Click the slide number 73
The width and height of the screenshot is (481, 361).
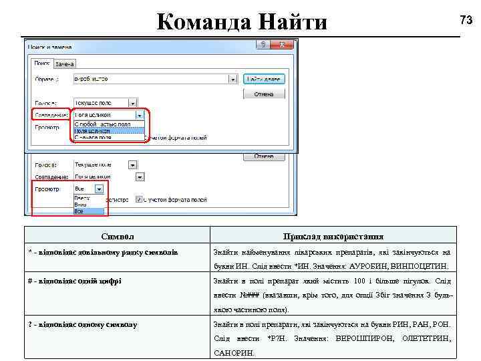466,20
